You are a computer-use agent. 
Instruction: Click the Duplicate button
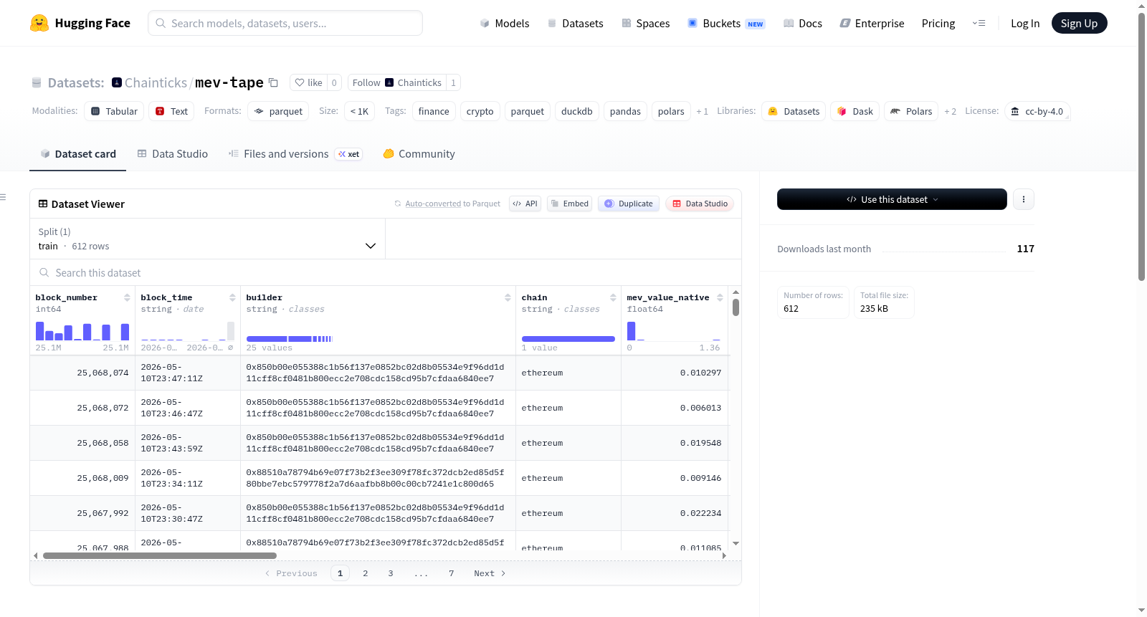pos(628,204)
